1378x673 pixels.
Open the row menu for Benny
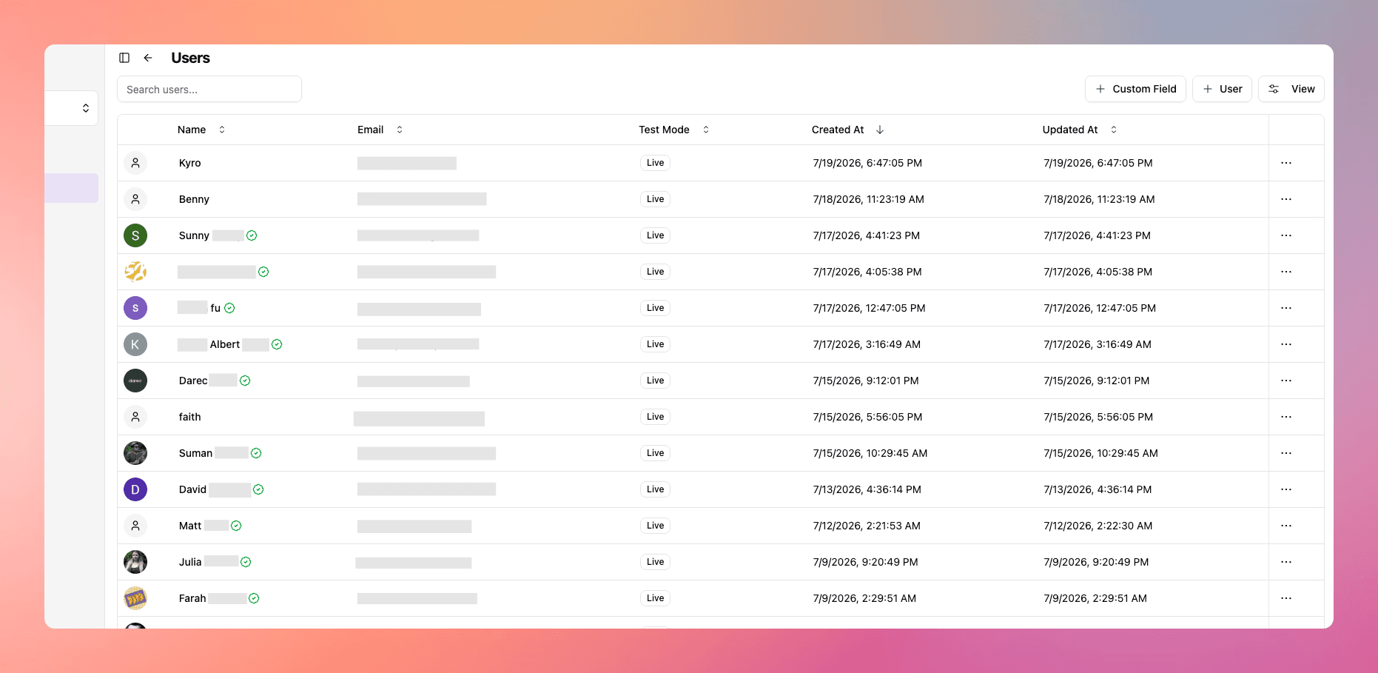pos(1286,199)
